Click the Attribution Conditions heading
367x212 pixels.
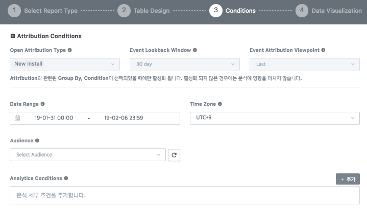(50, 36)
